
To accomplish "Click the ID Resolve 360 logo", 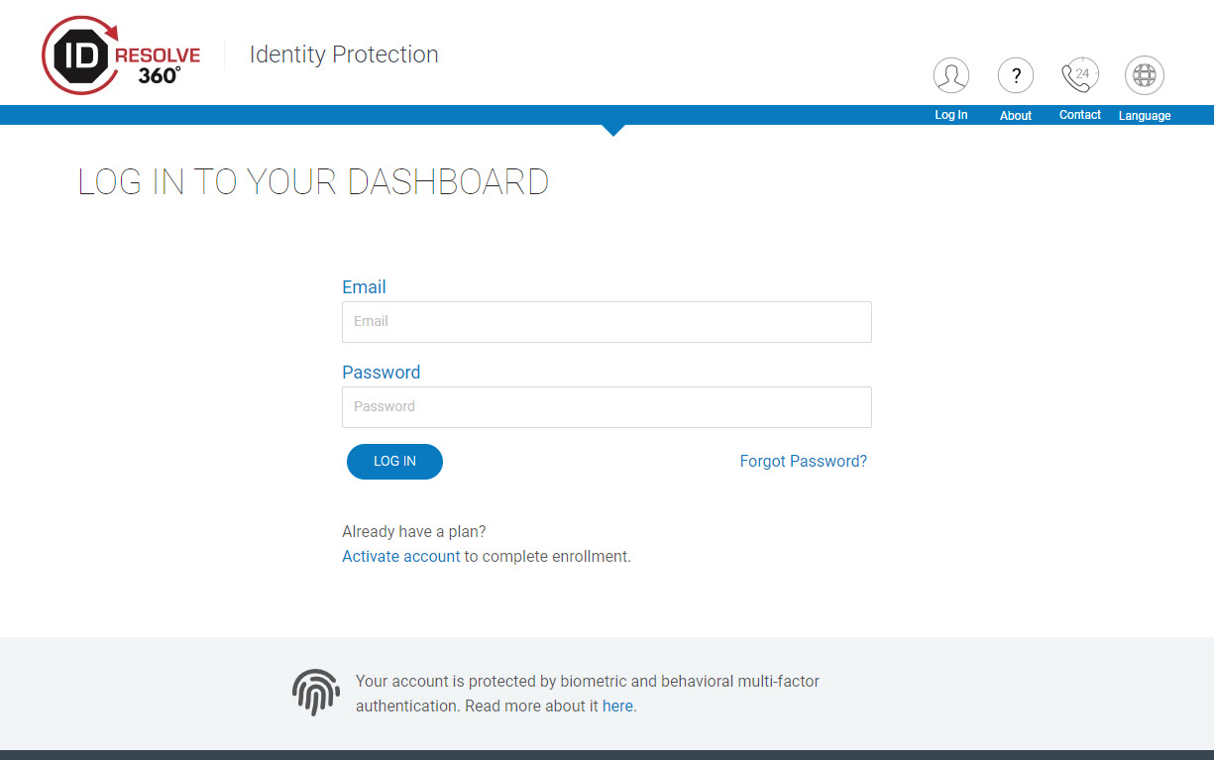I will tap(121, 55).
